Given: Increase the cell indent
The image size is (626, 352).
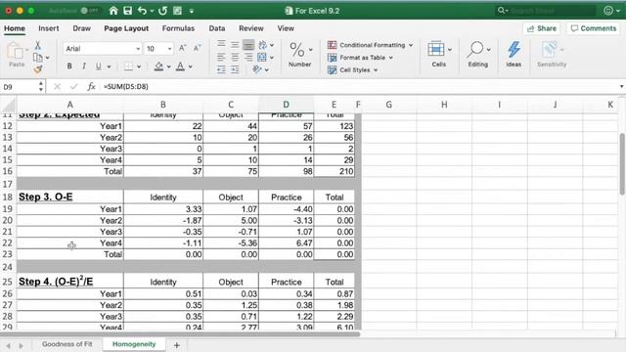Looking at the screenshot, I should 235,69.
